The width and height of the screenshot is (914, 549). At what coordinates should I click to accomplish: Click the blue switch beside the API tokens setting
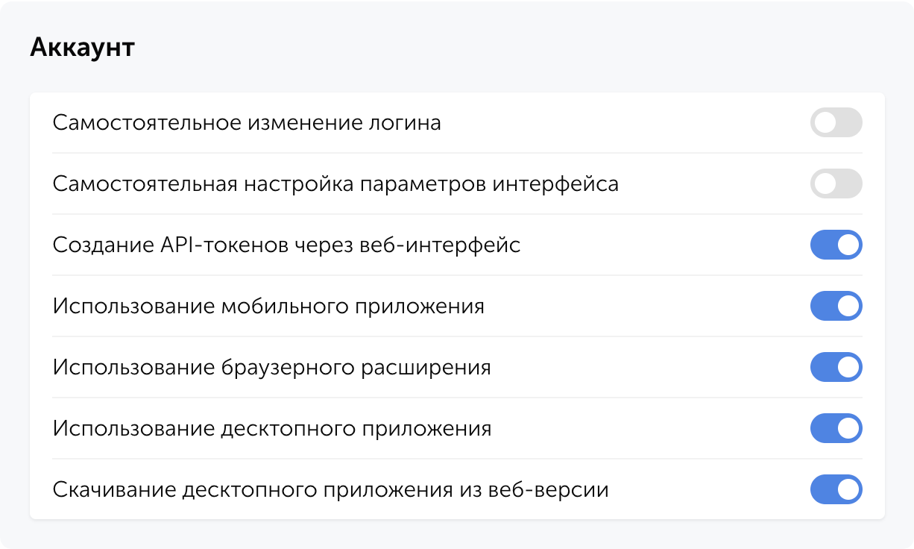(x=836, y=245)
